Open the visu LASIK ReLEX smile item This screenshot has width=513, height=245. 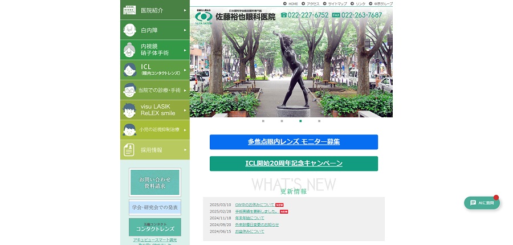point(155,110)
